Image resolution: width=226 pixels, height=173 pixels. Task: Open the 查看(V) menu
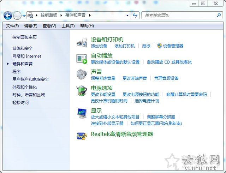point(49,26)
